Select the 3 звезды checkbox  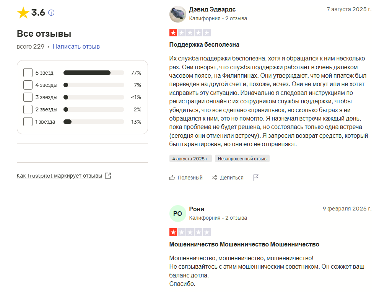28,97
